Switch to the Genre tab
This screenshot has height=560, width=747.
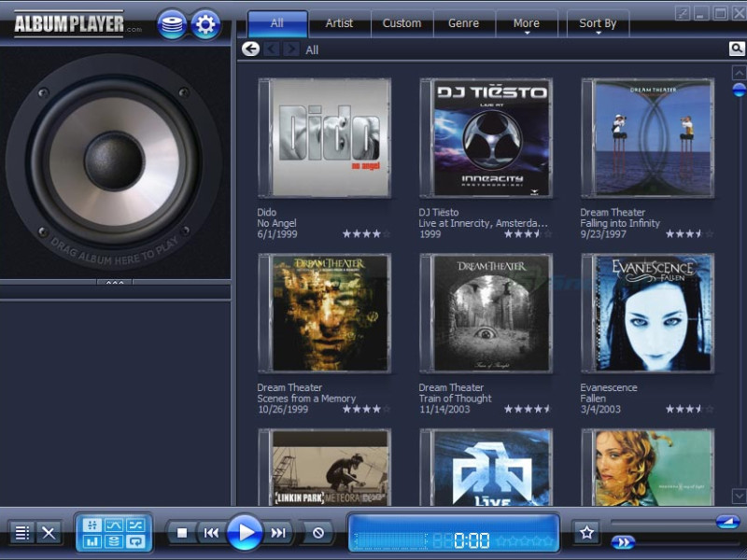463,23
